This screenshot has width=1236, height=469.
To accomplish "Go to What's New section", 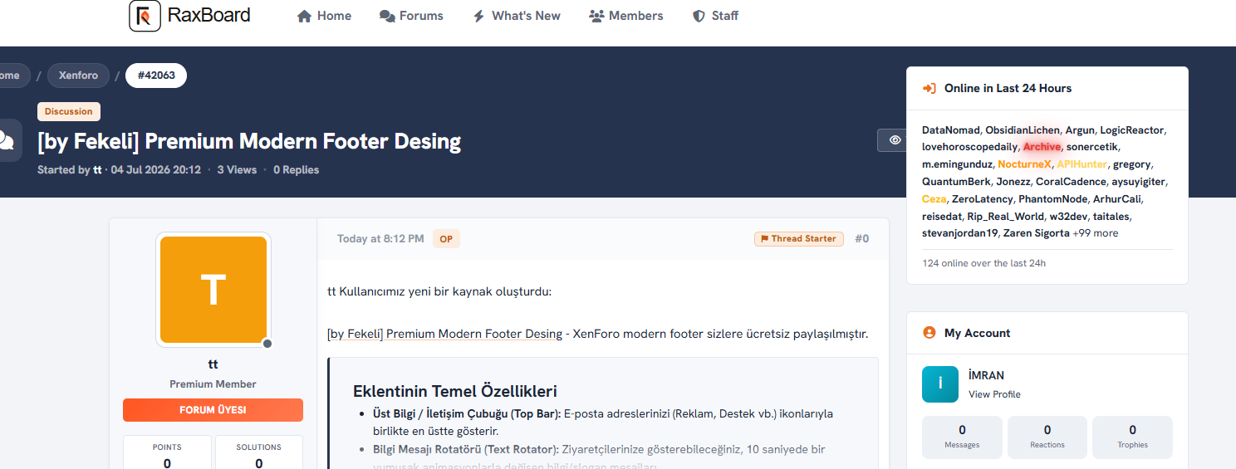I will 516,16.
